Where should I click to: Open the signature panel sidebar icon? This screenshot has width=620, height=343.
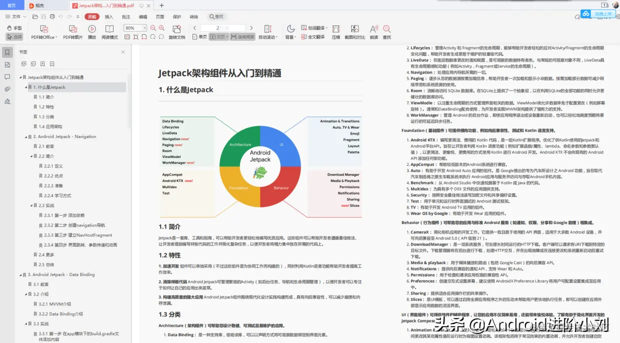(x=7, y=101)
